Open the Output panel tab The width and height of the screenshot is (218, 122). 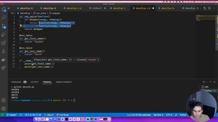pyautogui.click(x=34, y=82)
